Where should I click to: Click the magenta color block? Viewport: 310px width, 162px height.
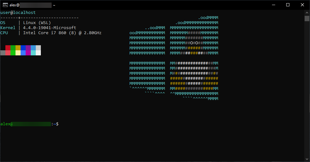[x=28, y=53]
